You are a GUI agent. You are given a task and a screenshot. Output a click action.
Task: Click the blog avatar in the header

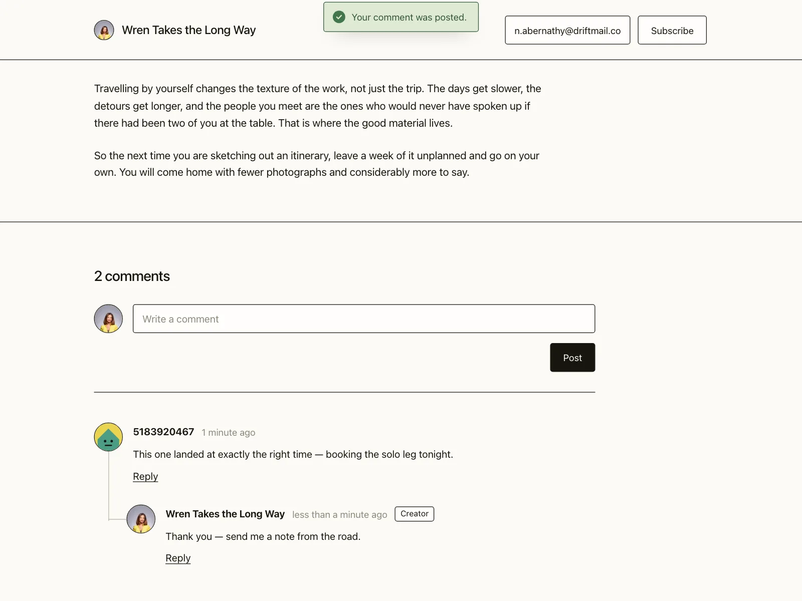click(104, 30)
